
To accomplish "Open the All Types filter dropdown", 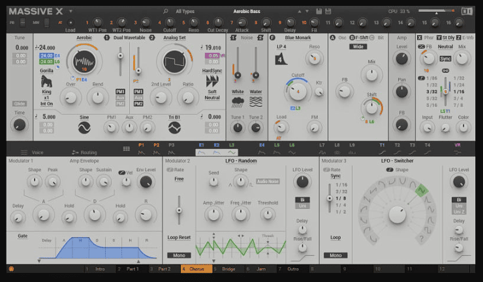I will [185, 11].
